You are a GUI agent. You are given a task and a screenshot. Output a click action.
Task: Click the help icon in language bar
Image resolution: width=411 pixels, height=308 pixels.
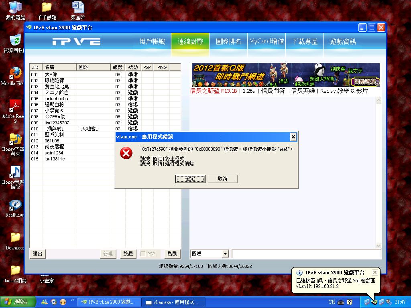click(350, 302)
